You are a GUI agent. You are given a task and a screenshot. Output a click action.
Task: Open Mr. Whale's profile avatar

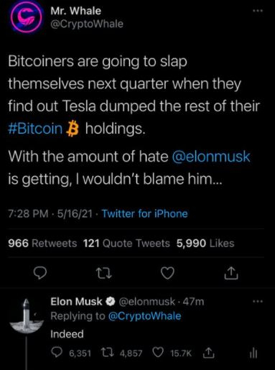tap(27, 17)
